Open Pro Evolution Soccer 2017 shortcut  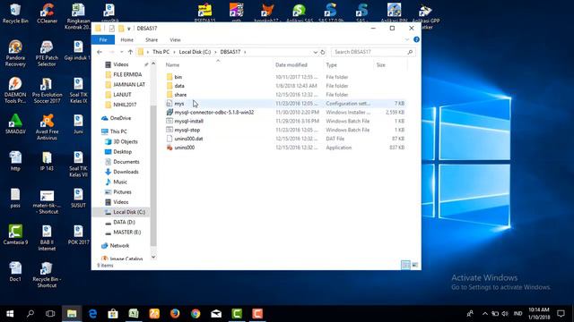(47, 90)
